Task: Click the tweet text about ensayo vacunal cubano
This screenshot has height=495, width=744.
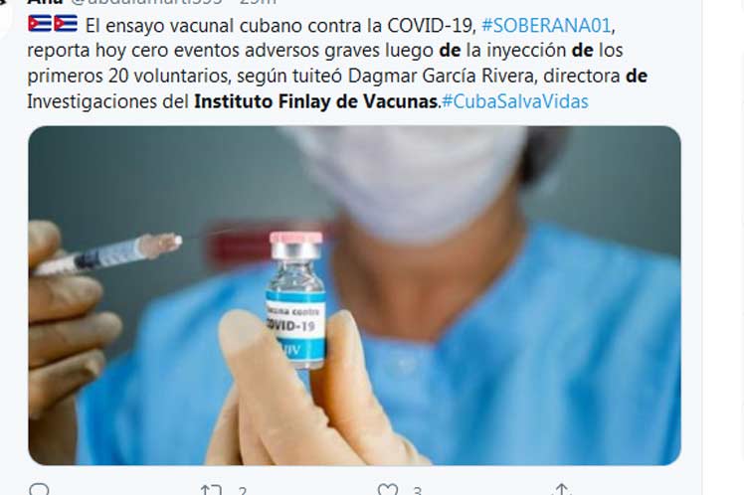Action: click(337, 63)
